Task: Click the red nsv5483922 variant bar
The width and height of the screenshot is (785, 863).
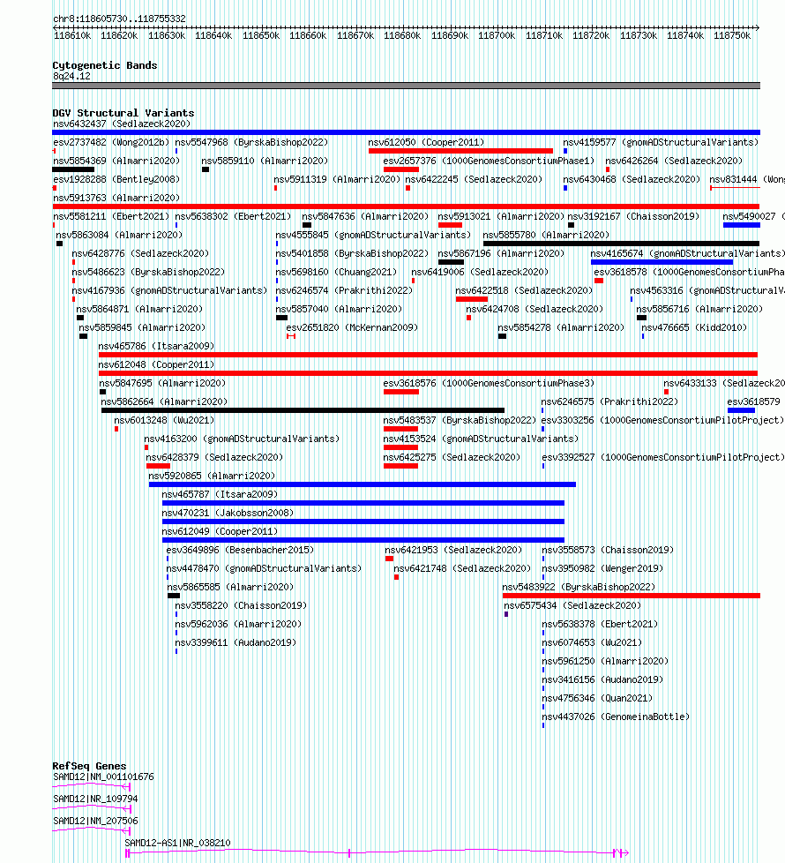Action: point(631,596)
